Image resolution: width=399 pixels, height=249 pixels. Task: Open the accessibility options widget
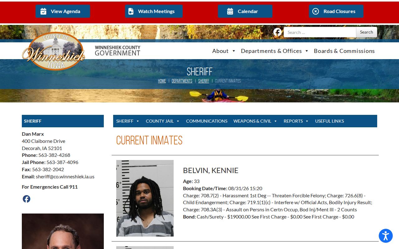pos(386,236)
